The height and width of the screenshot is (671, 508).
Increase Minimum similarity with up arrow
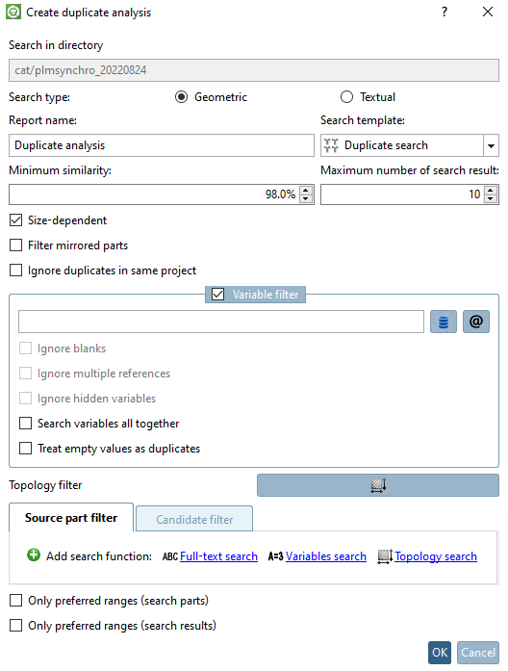tap(305, 190)
